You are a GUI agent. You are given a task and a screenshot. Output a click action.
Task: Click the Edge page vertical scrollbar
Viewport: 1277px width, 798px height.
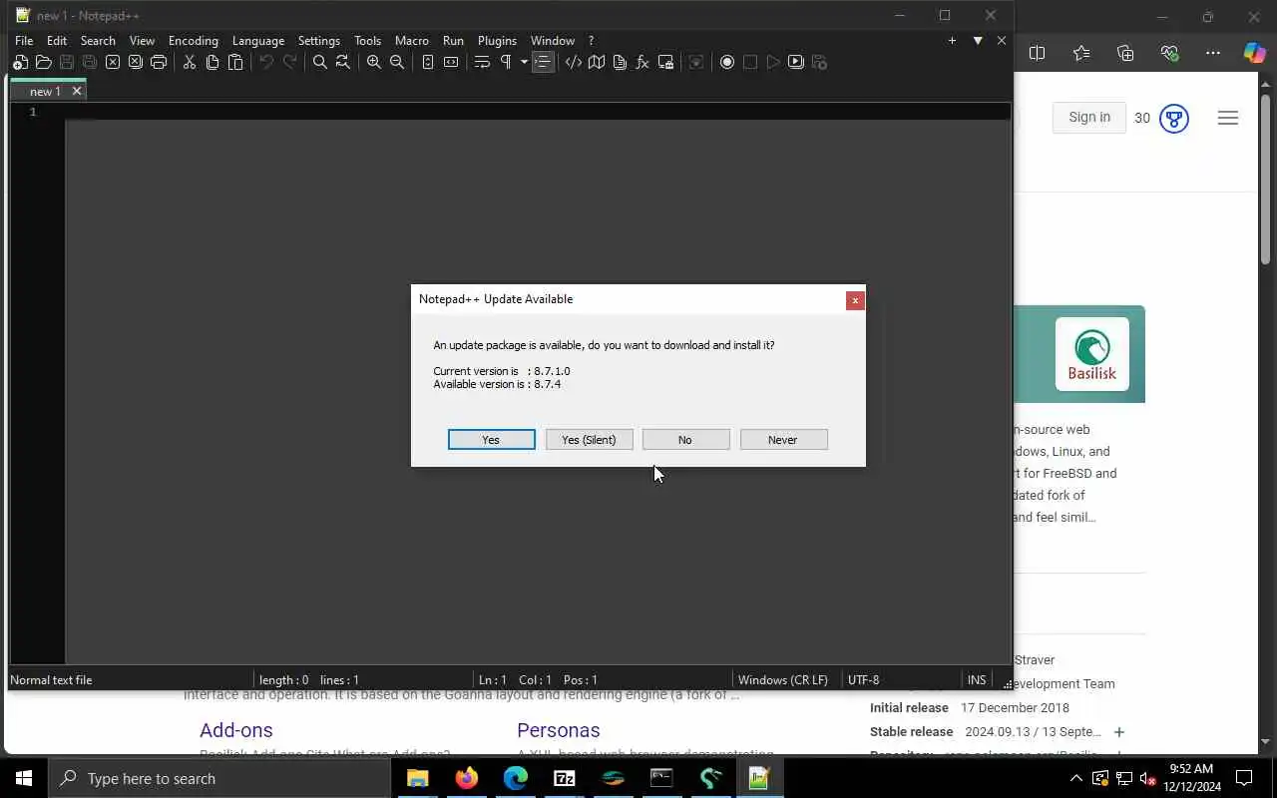[1265, 180]
